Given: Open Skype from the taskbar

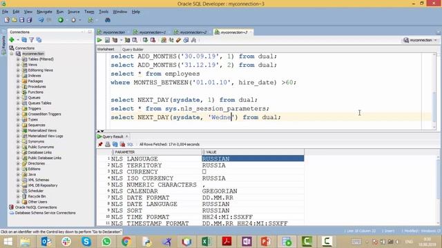Looking at the screenshot, I should tap(86, 242).
